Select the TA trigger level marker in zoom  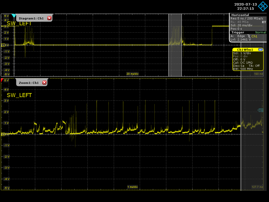point(261,110)
